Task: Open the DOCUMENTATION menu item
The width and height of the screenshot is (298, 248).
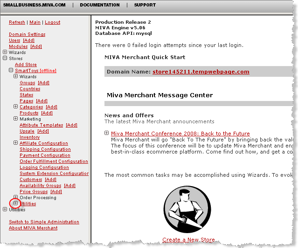Action: pyautogui.click(x=100, y=5)
